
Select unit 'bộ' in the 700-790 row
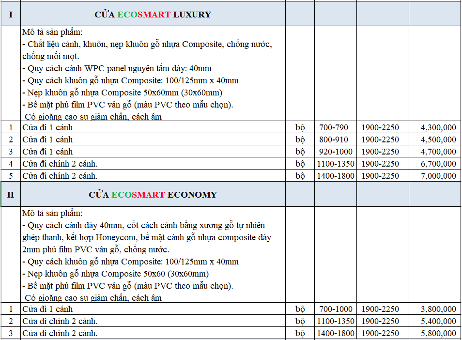coord(300,127)
